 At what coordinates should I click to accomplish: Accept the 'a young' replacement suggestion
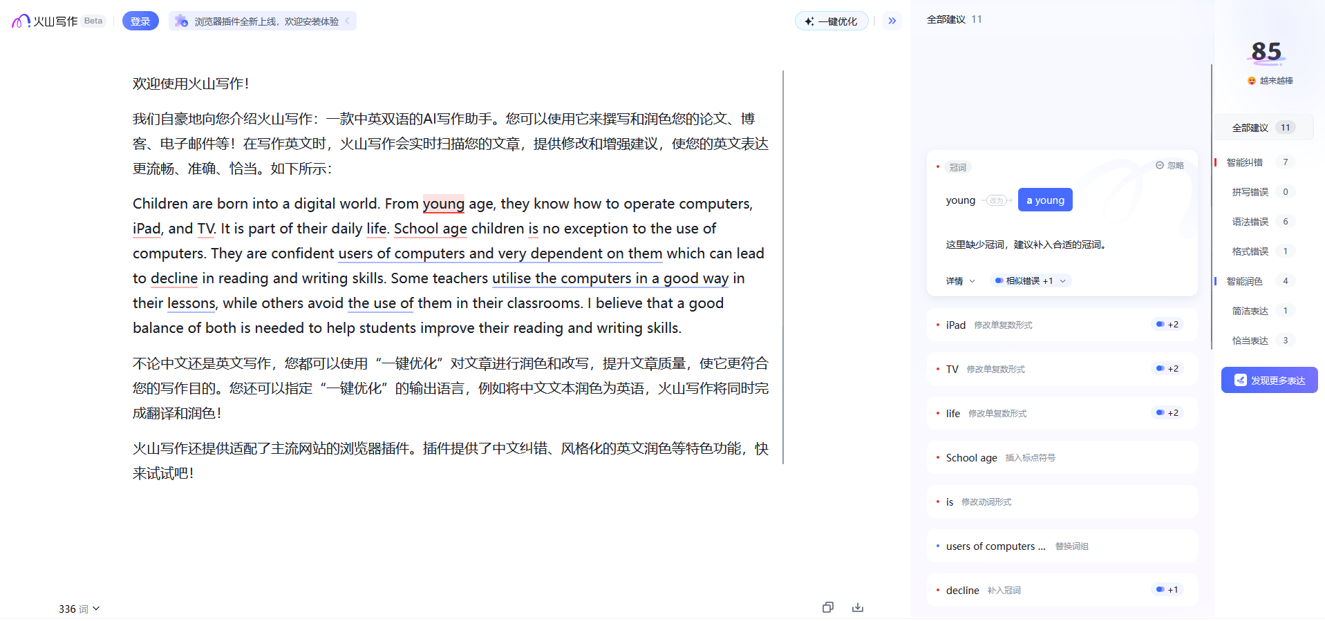coord(1045,200)
